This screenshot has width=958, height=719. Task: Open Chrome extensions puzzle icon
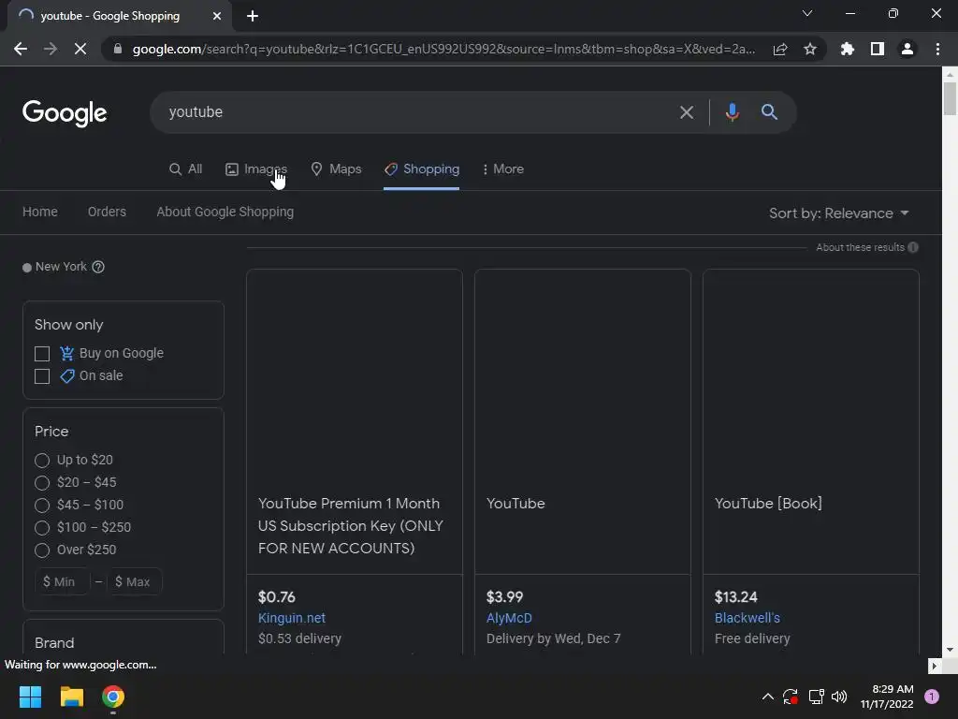848,49
